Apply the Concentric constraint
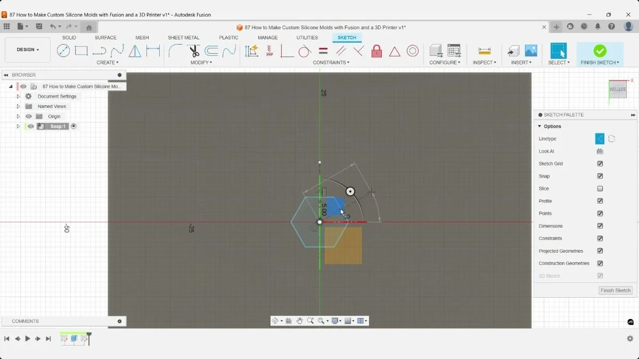The height and width of the screenshot is (359, 639). (x=413, y=51)
